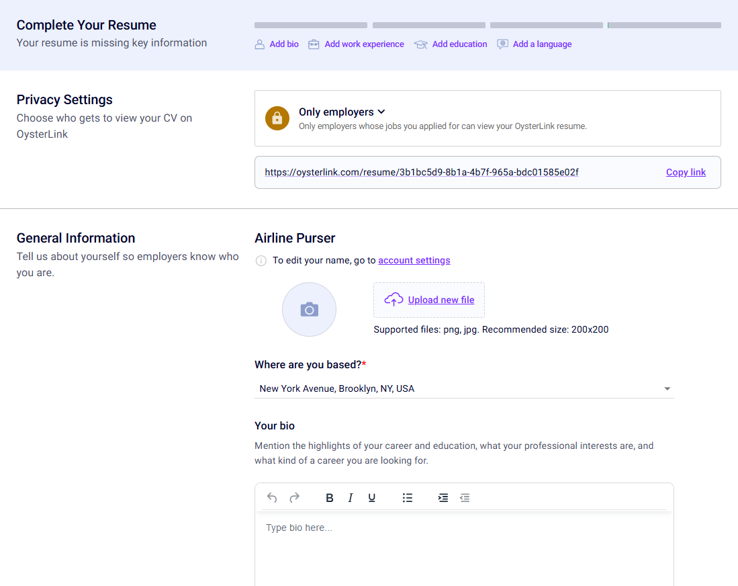Click the fourth resume progress bar segment
The image size is (738, 586).
coord(664,26)
